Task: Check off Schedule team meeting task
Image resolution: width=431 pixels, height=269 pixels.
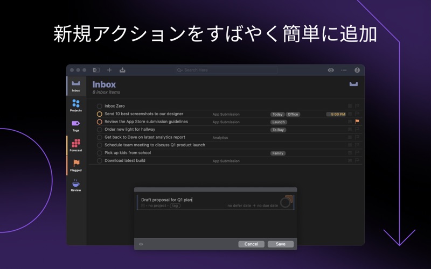Action: pyautogui.click(x=100, y=145)
